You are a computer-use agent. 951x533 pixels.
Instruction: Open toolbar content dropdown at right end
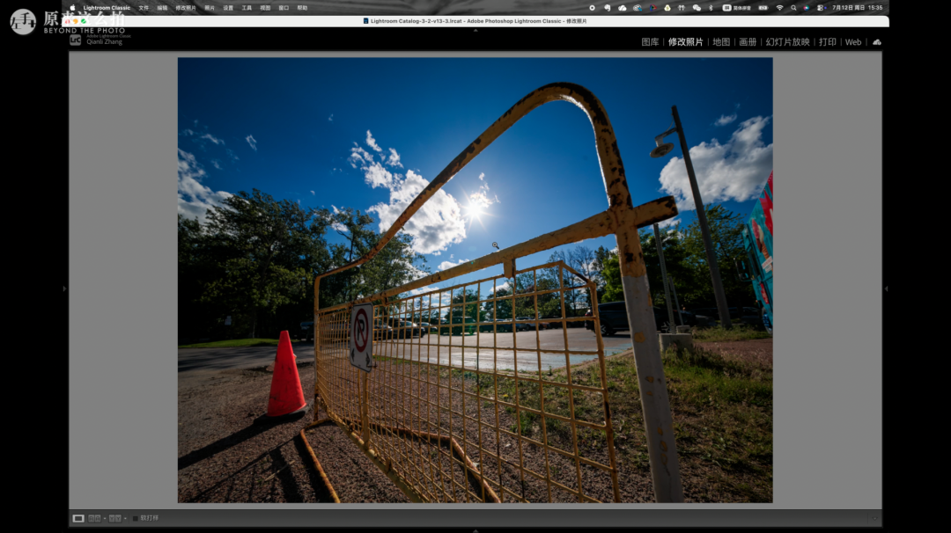874,518
